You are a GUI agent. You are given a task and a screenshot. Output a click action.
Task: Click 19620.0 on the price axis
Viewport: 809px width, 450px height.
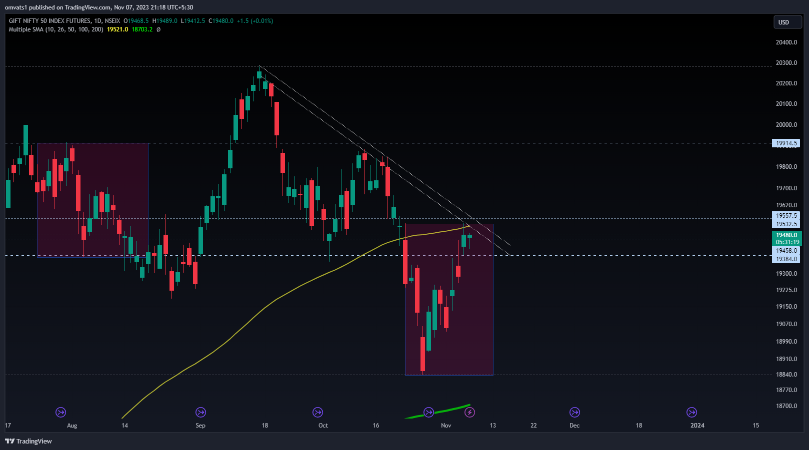pyautogui.click(x=786, y=205)
